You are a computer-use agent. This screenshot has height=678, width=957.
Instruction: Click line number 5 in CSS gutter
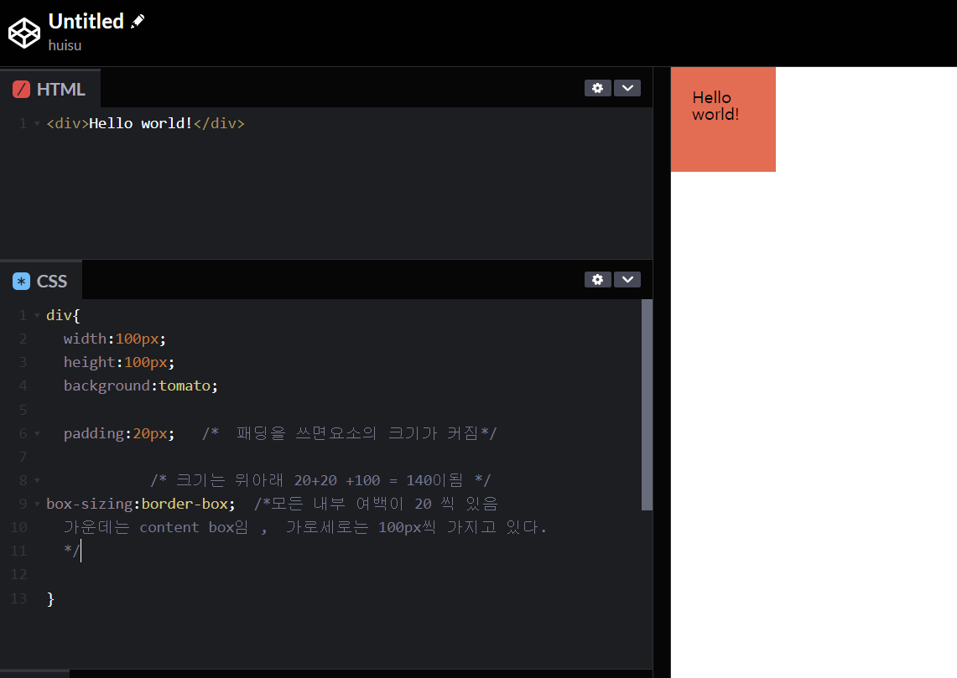(23, 410)
